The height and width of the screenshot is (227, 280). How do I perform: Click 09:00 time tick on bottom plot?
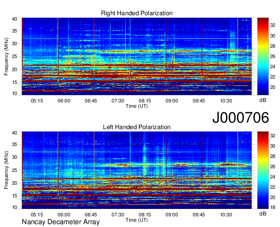click(x=172, y=215)
